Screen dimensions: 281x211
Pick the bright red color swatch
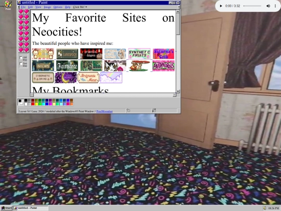(33, 104)
